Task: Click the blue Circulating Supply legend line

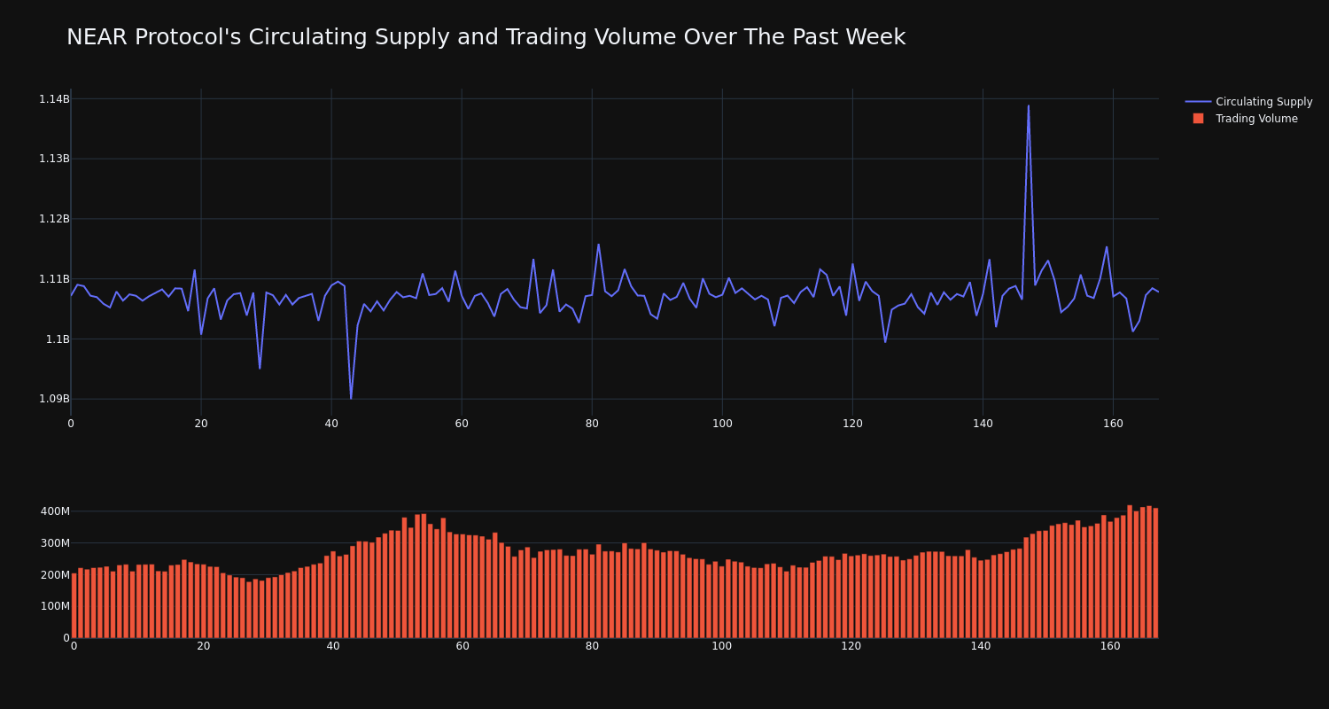Action: tap(1198, 102)
